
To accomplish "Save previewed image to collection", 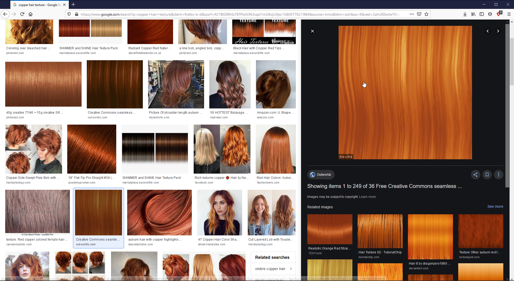I will click(487, 175).
